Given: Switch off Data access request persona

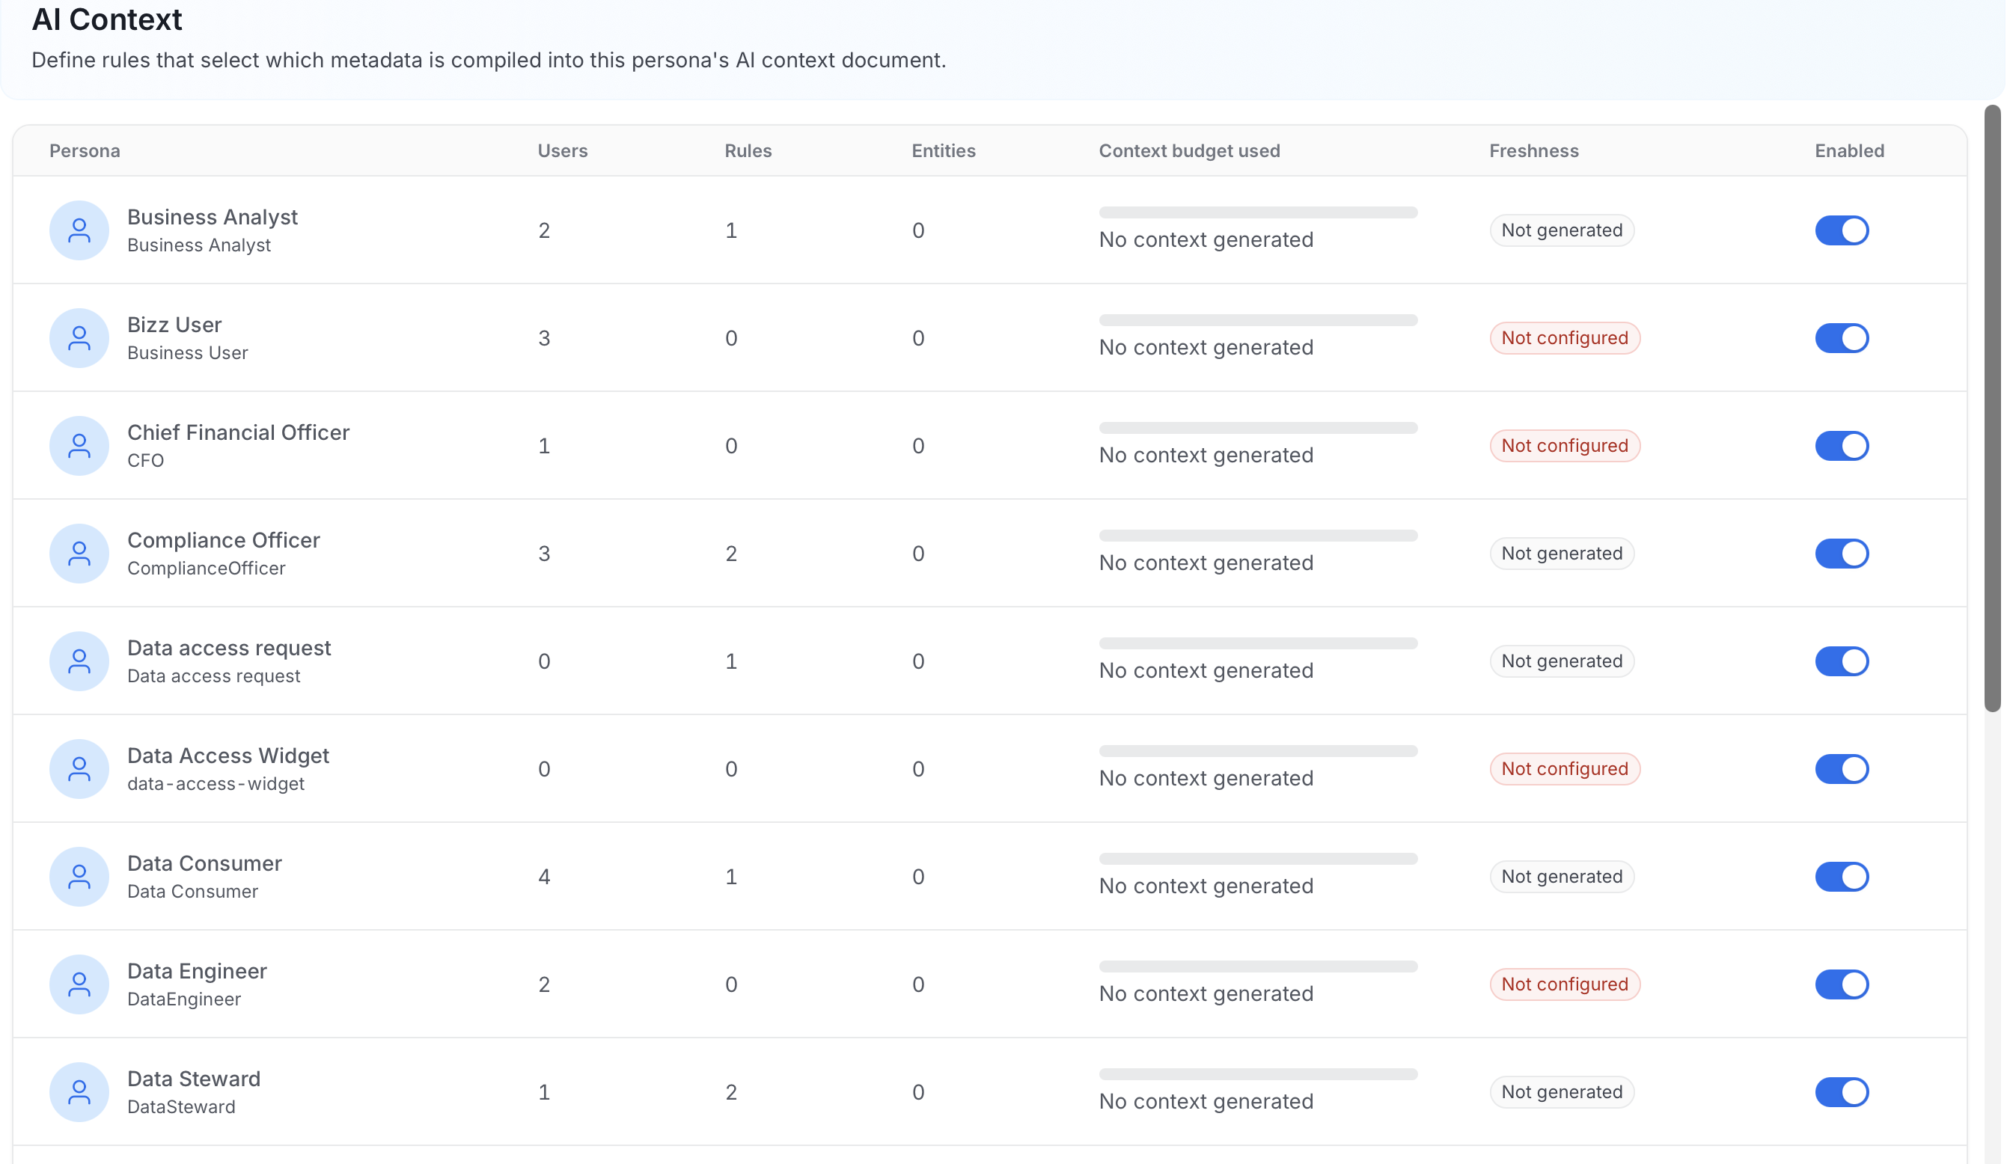Looking at the screenshot, I should (1842, 661).
